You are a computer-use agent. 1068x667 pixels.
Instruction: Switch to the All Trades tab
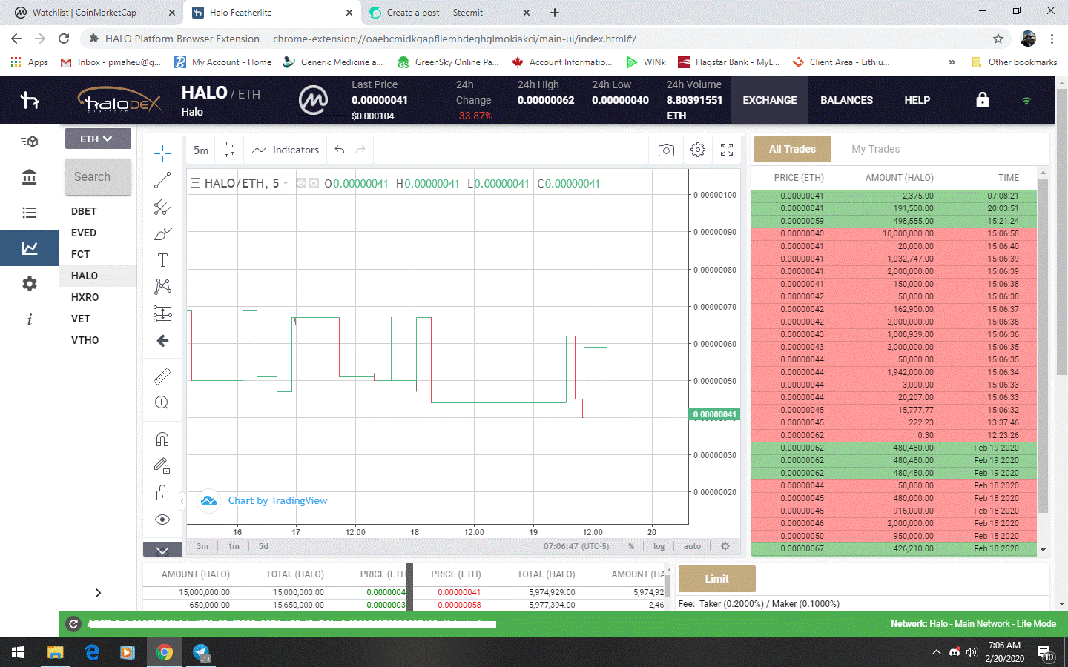pyautogui.click(x=792, y=149)
